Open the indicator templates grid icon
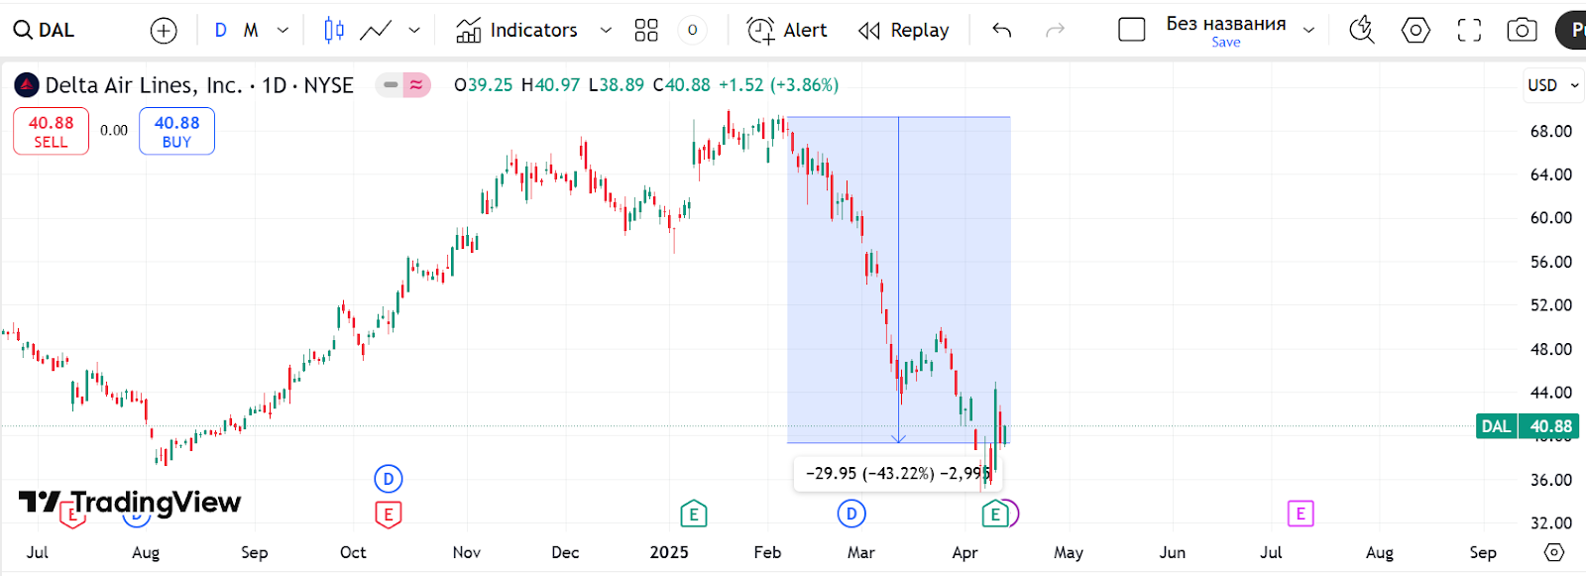The width and height of the screenshot is (1586, 576). pos(646,31)
